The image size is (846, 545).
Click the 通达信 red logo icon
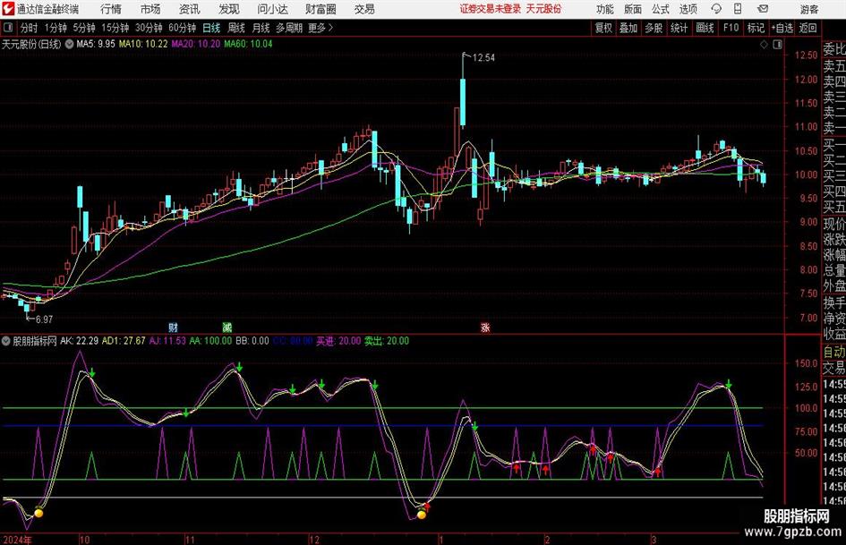coord(8,9)
